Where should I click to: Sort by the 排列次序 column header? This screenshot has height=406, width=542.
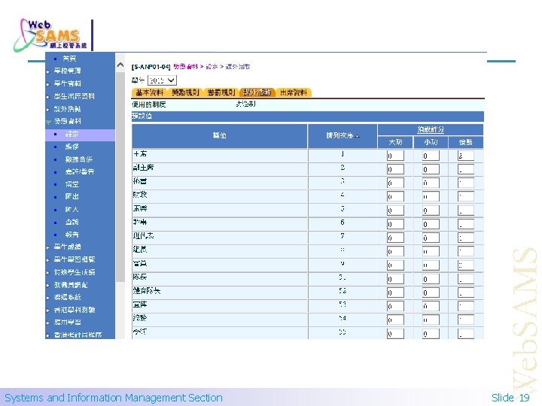(343, 135)
